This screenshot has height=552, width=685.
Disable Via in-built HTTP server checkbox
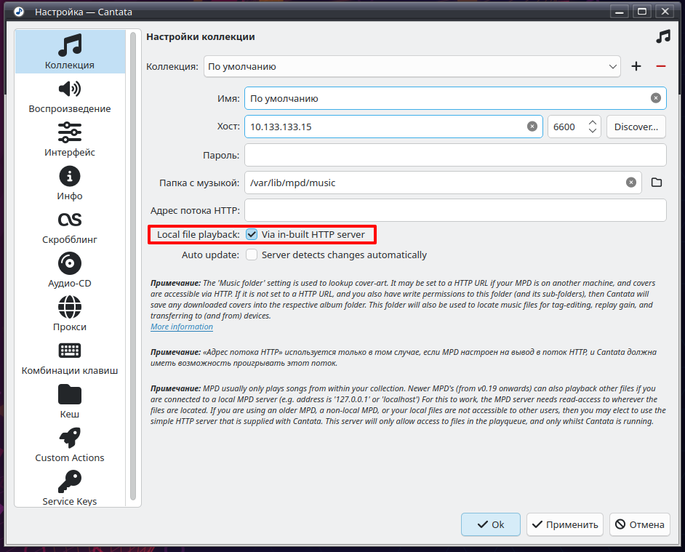point(252,234)
